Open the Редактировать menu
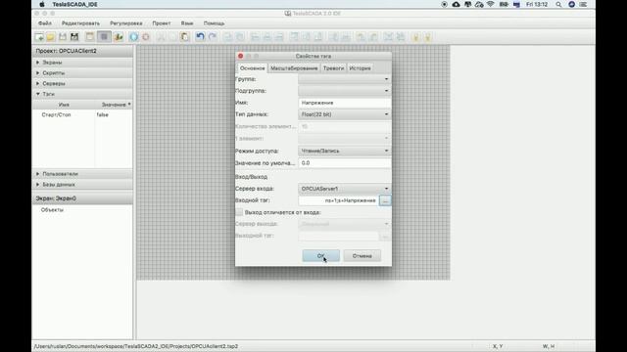This screenshot has width=627, height=352. click(x=80, y=23)
